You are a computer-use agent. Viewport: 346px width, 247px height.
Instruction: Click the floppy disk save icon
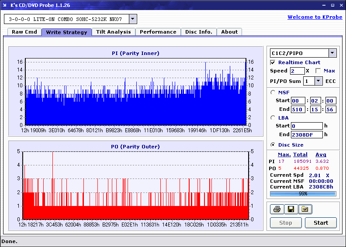(290, 209)
